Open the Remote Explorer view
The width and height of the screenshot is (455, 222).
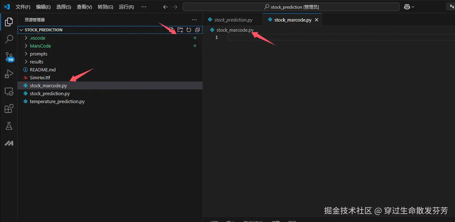(x=9, y=92)
